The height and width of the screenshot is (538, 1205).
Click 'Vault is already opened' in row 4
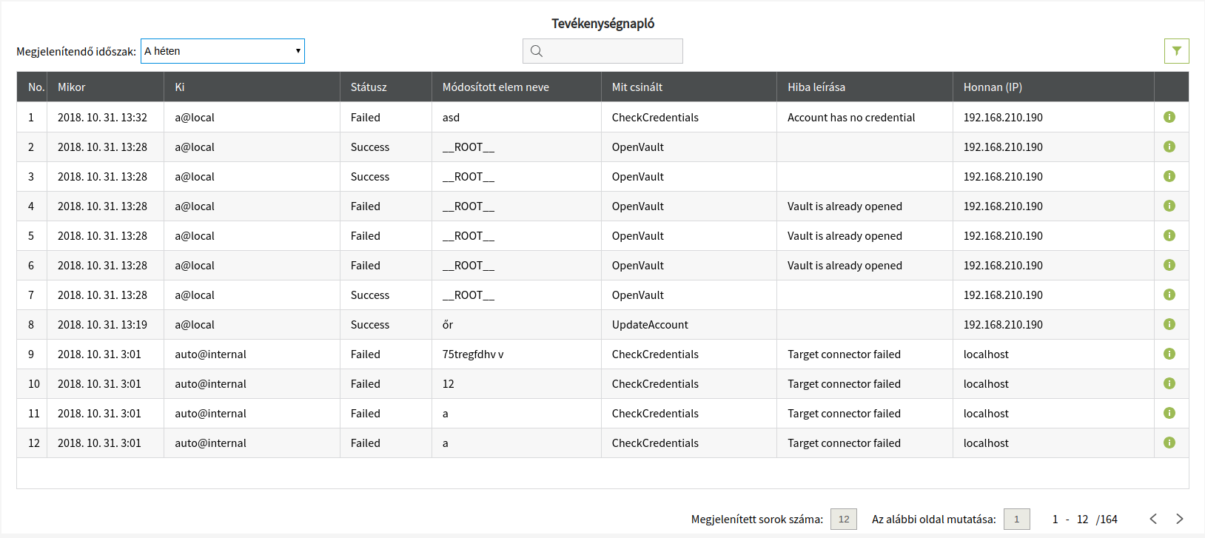click(x=845, y=206)
